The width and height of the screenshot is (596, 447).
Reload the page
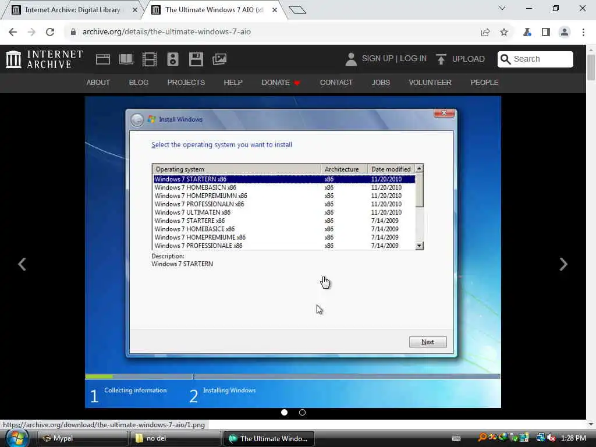click(x=50, y=32)
